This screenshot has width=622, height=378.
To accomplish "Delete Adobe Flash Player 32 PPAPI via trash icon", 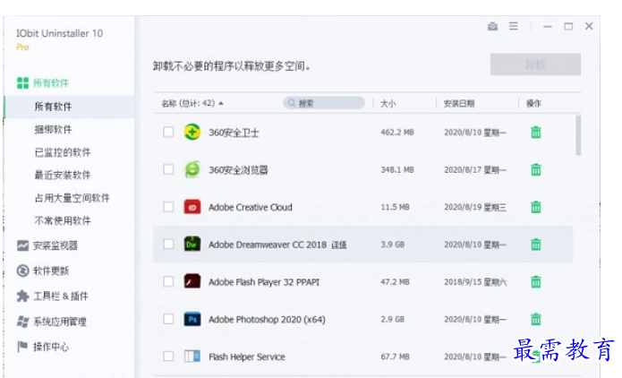I will [536, 281].
